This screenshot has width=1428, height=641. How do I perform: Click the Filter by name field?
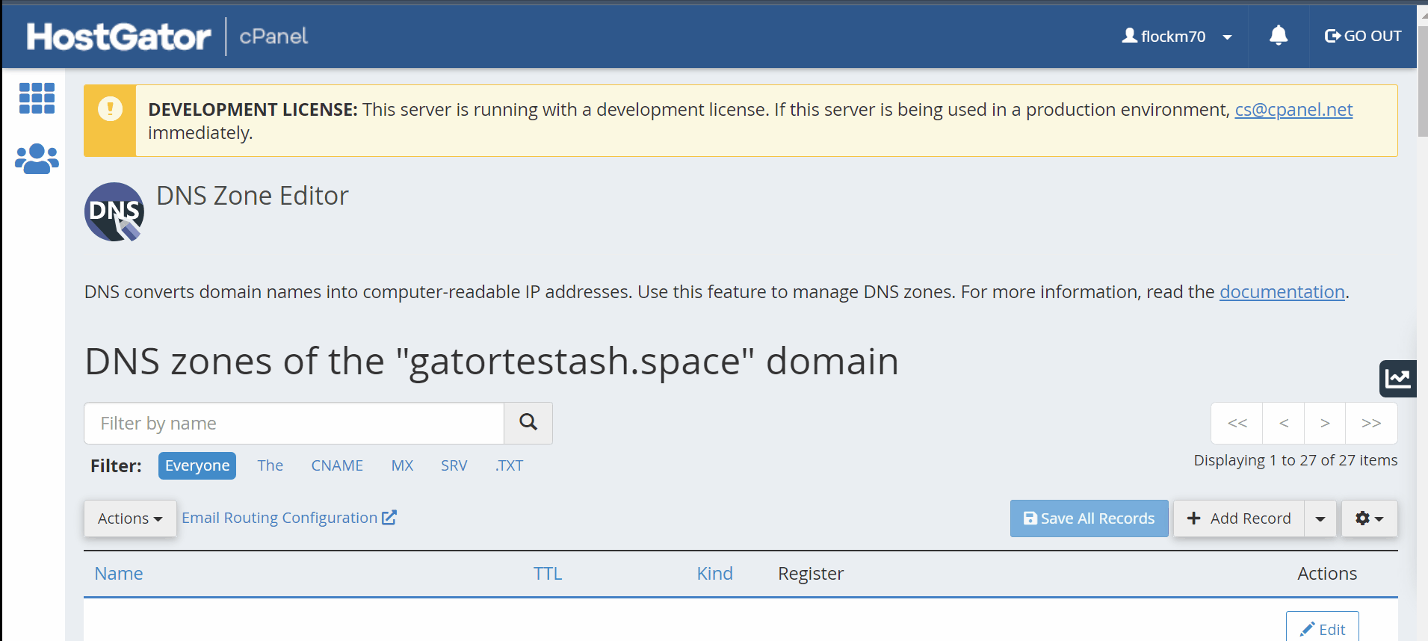[x=294, y=424]
